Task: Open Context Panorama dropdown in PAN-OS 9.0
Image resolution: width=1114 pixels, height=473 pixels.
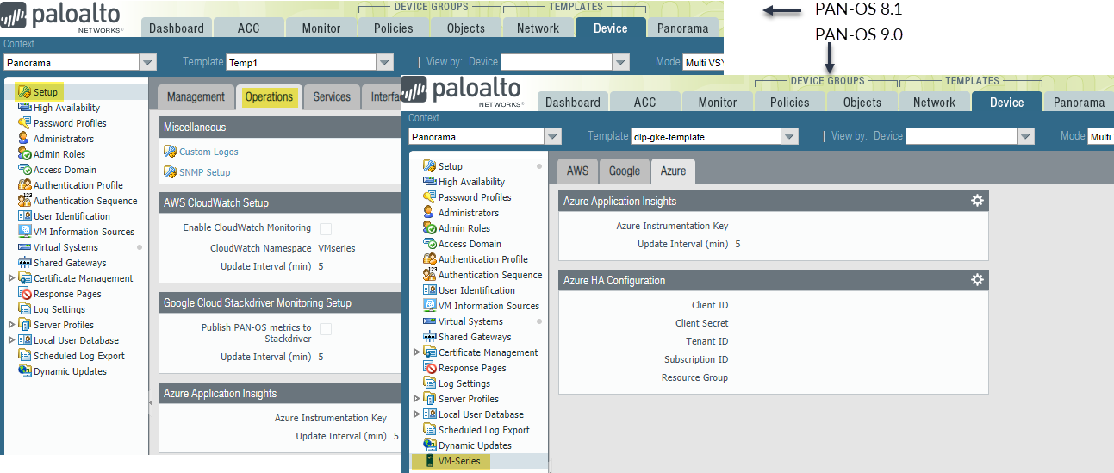Action: tap(552, 136)
